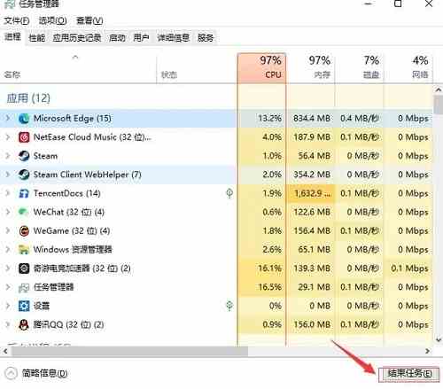
Task: Click the WeChat process icon
Action: 24,212
